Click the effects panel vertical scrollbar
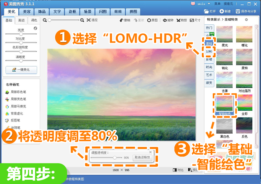 pyautogui.click(x=256, y=86)
